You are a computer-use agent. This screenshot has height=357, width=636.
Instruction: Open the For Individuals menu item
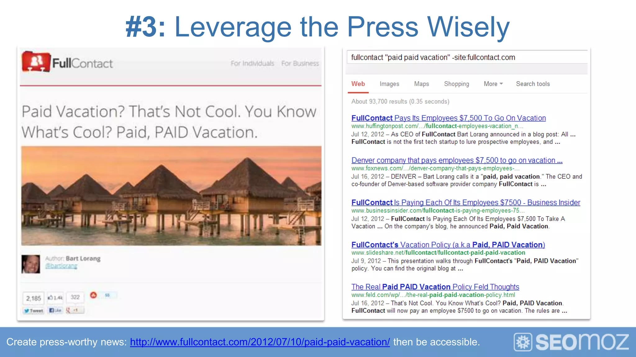[x=252, y=64]
